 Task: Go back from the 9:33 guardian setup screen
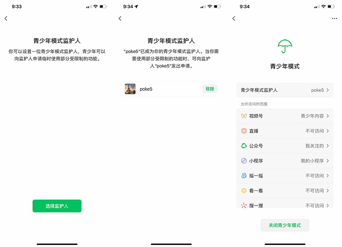[x=6, y=18]
